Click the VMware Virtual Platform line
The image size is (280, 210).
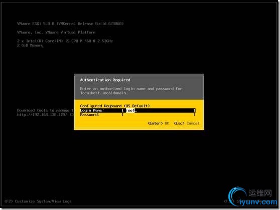click(56, 32)
